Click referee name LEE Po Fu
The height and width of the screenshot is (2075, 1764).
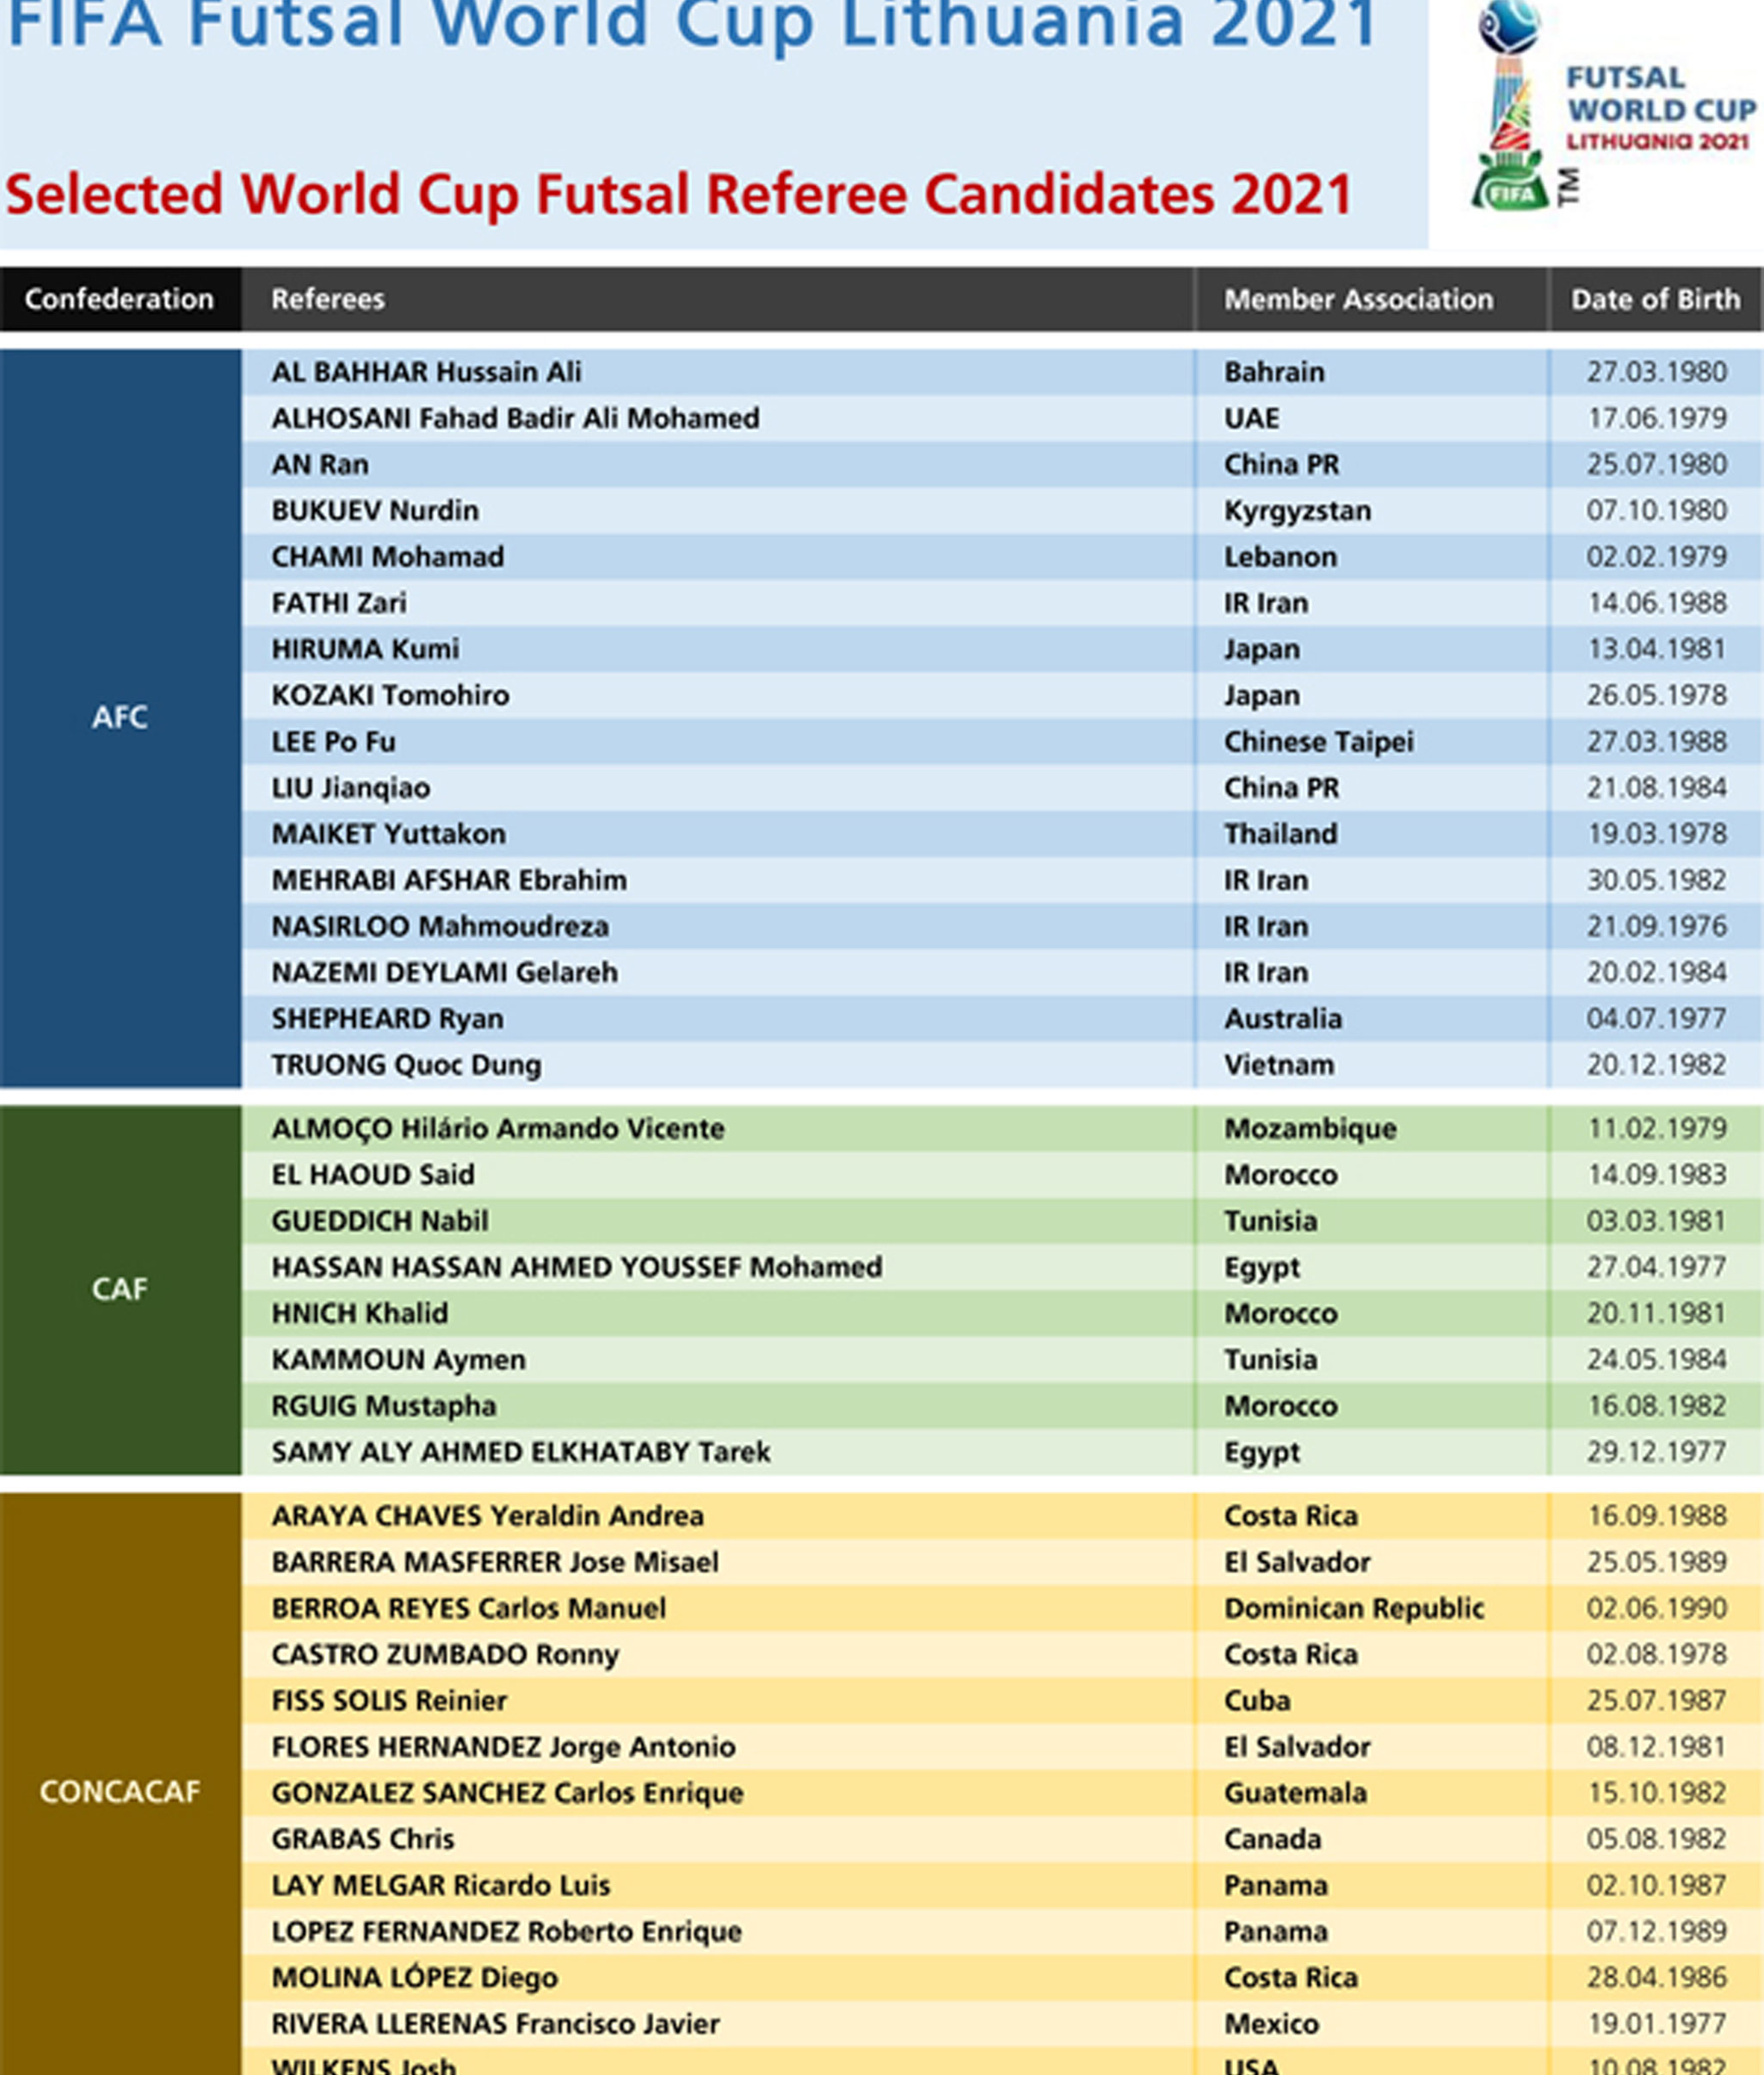click(x=333, y=741)
